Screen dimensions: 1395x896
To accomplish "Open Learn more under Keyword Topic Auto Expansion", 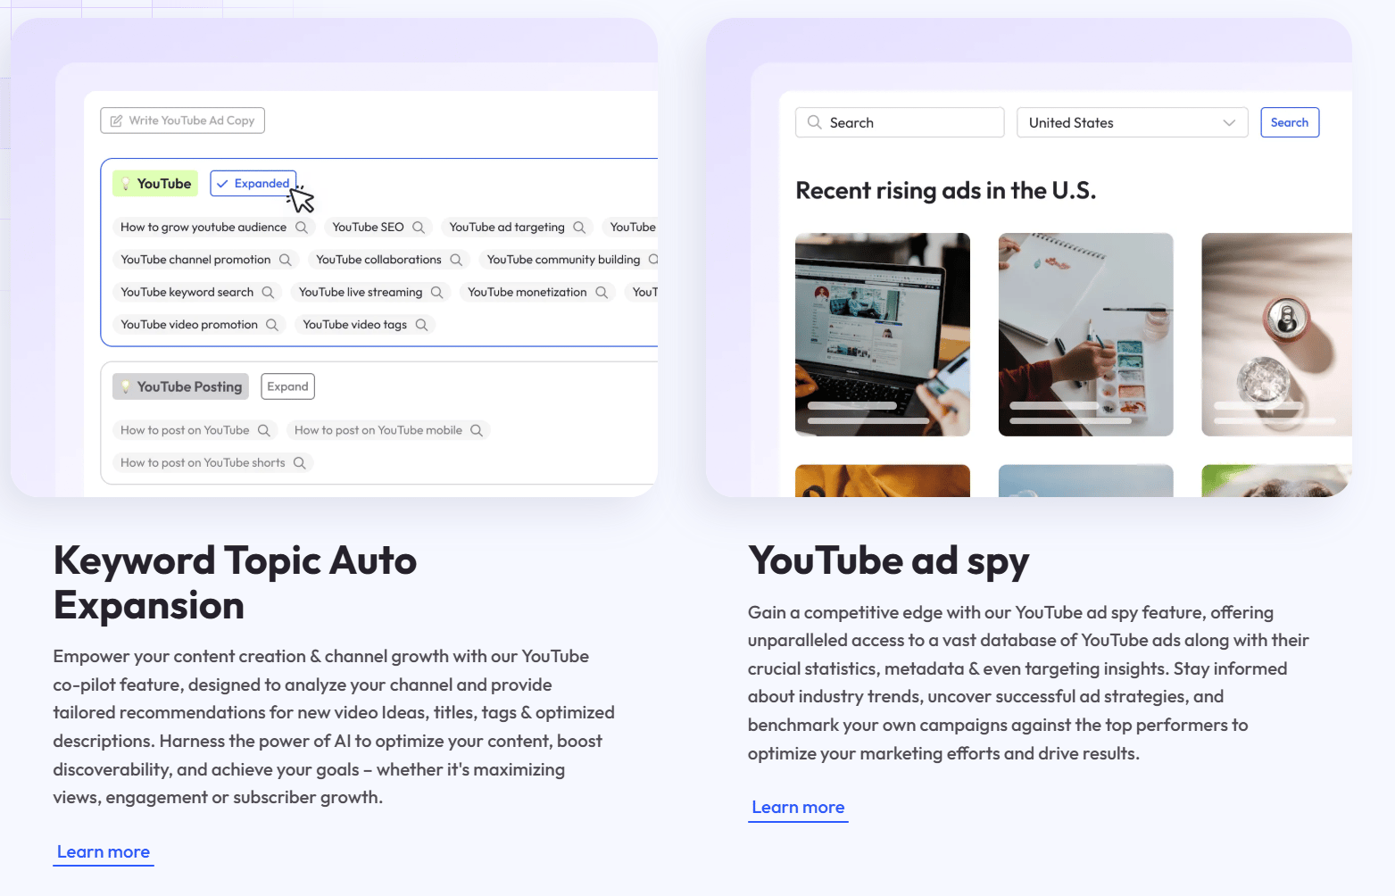I will click(104, 852).
